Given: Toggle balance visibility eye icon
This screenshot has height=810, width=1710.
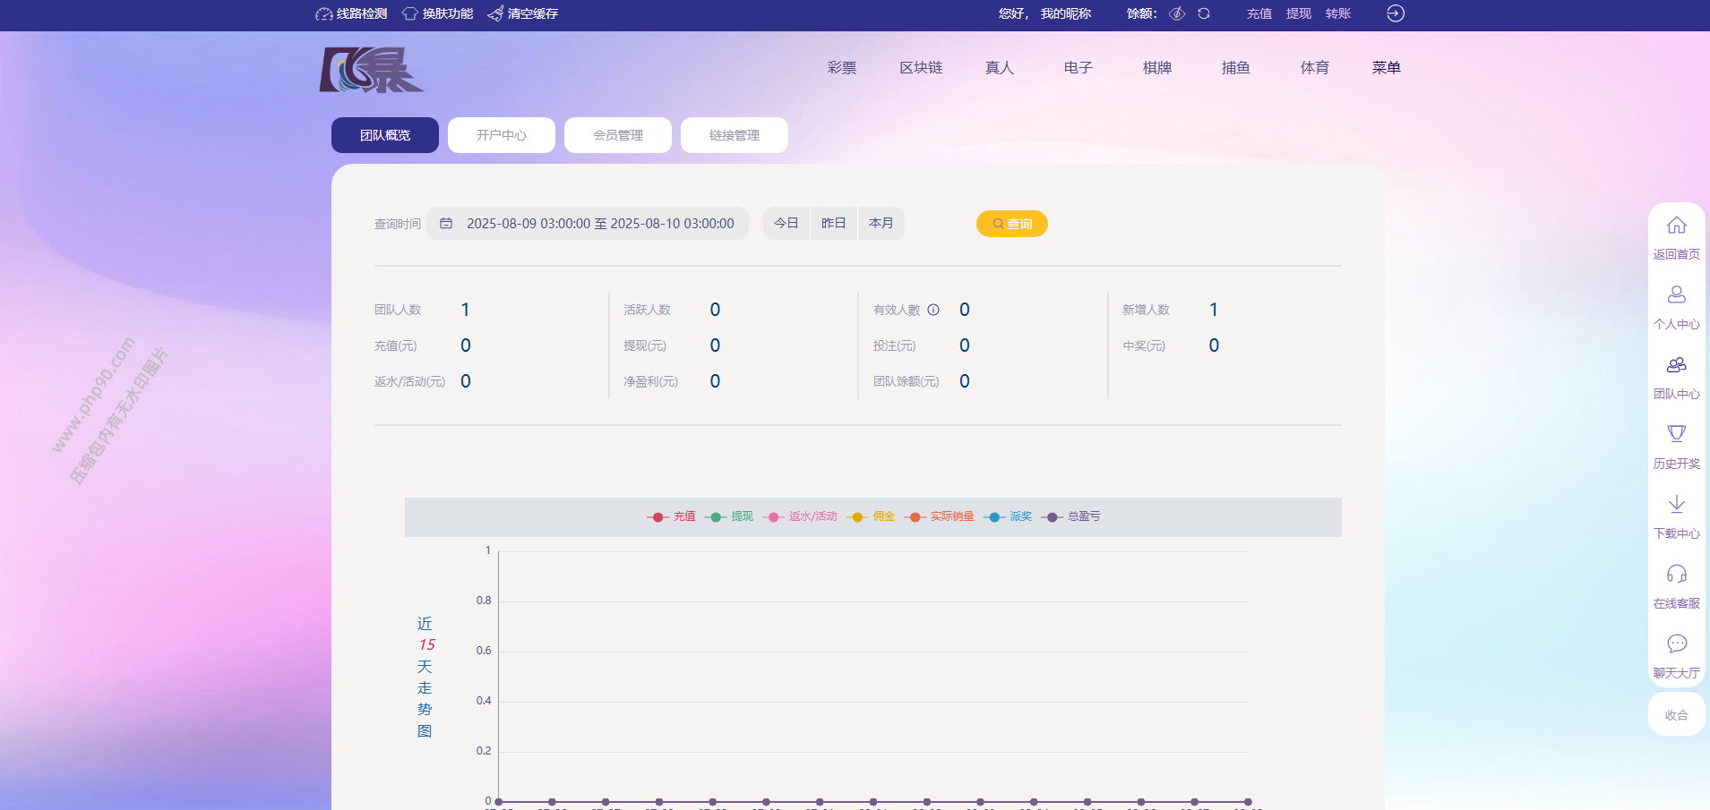Looking at the screenshot, I should [1177, 13].
